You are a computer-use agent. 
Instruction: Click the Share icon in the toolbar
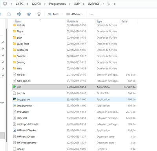click(x=29, y=14)
